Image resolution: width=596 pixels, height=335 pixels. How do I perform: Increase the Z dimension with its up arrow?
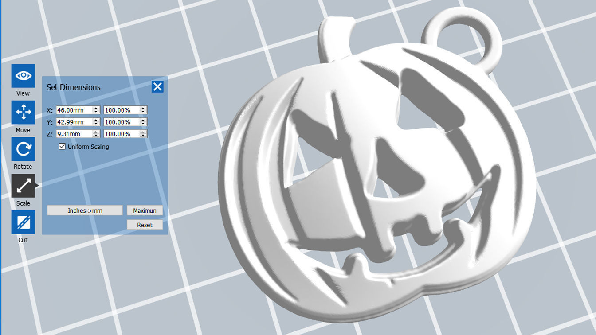pos(97,132)
